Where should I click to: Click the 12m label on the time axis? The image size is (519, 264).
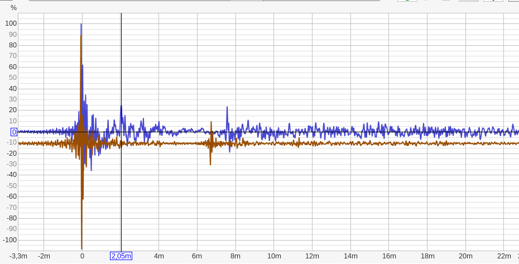[312, 256]
